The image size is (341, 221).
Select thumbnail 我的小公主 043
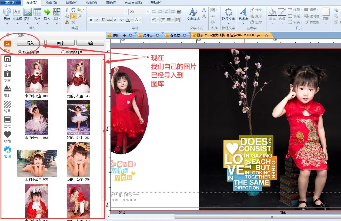36,76
